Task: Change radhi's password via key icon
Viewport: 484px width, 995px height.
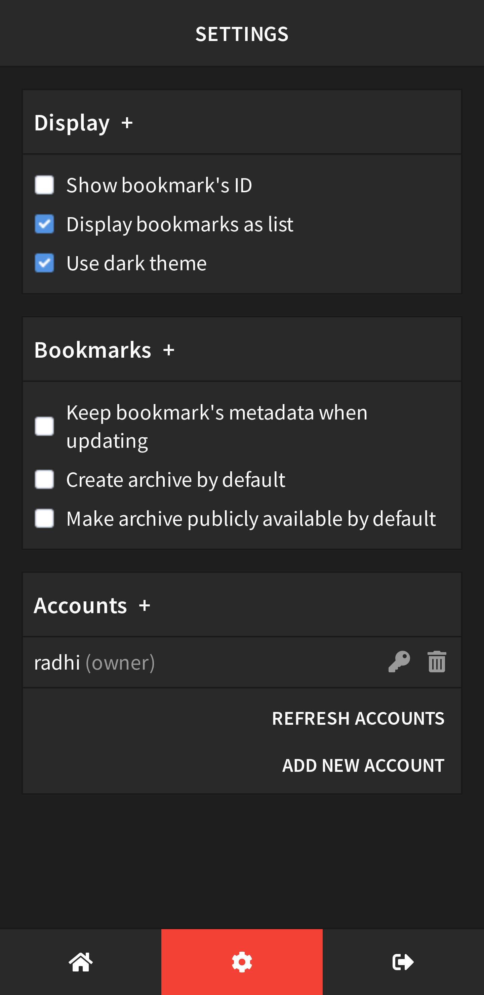Action: (x=399, y=662)
